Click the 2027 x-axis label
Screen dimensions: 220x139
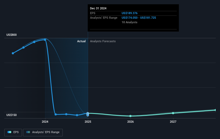[173, 122]
